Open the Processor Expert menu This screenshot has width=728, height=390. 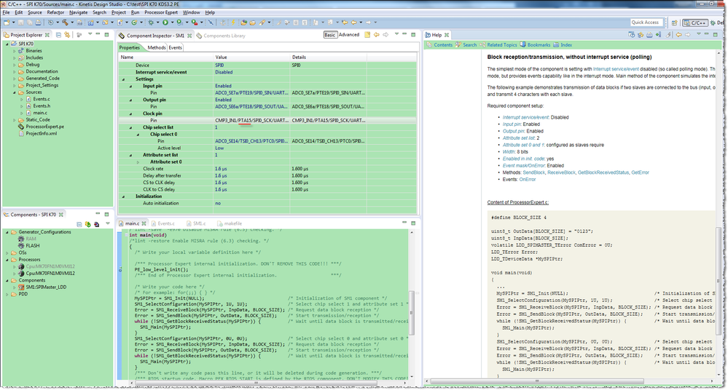(161, 12)
